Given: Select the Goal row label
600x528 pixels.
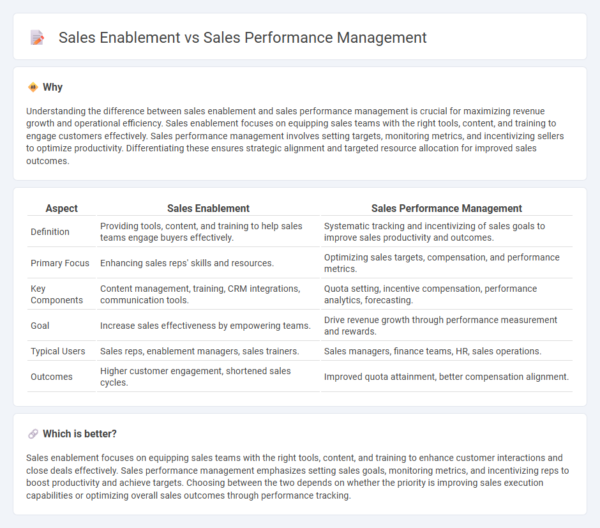Looking at the screenshot, I should pyautogui.click(x=40, y=326).
